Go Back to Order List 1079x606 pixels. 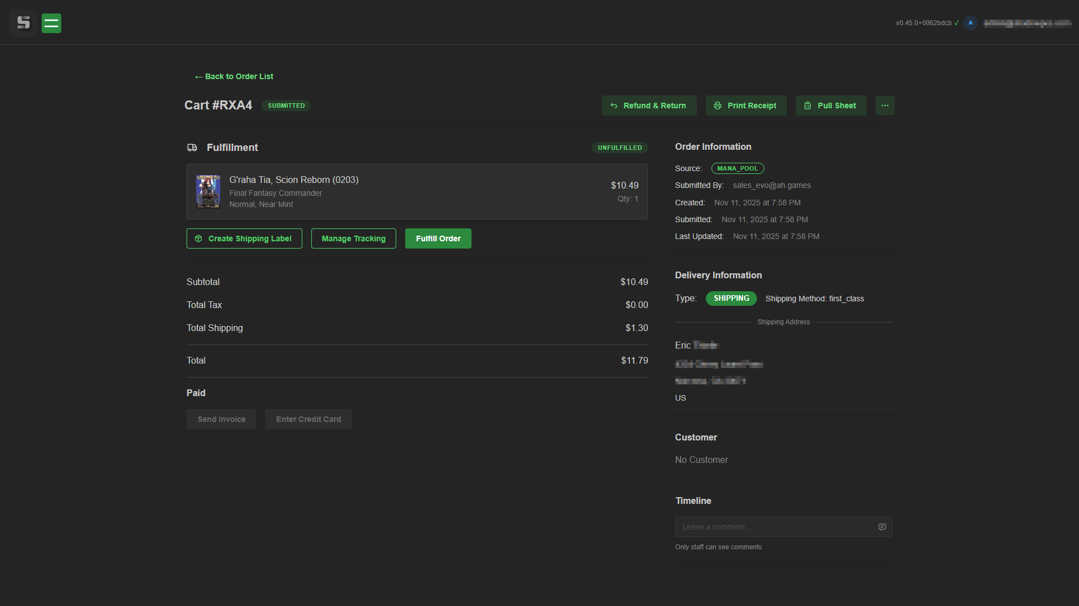tap(234, 76)
